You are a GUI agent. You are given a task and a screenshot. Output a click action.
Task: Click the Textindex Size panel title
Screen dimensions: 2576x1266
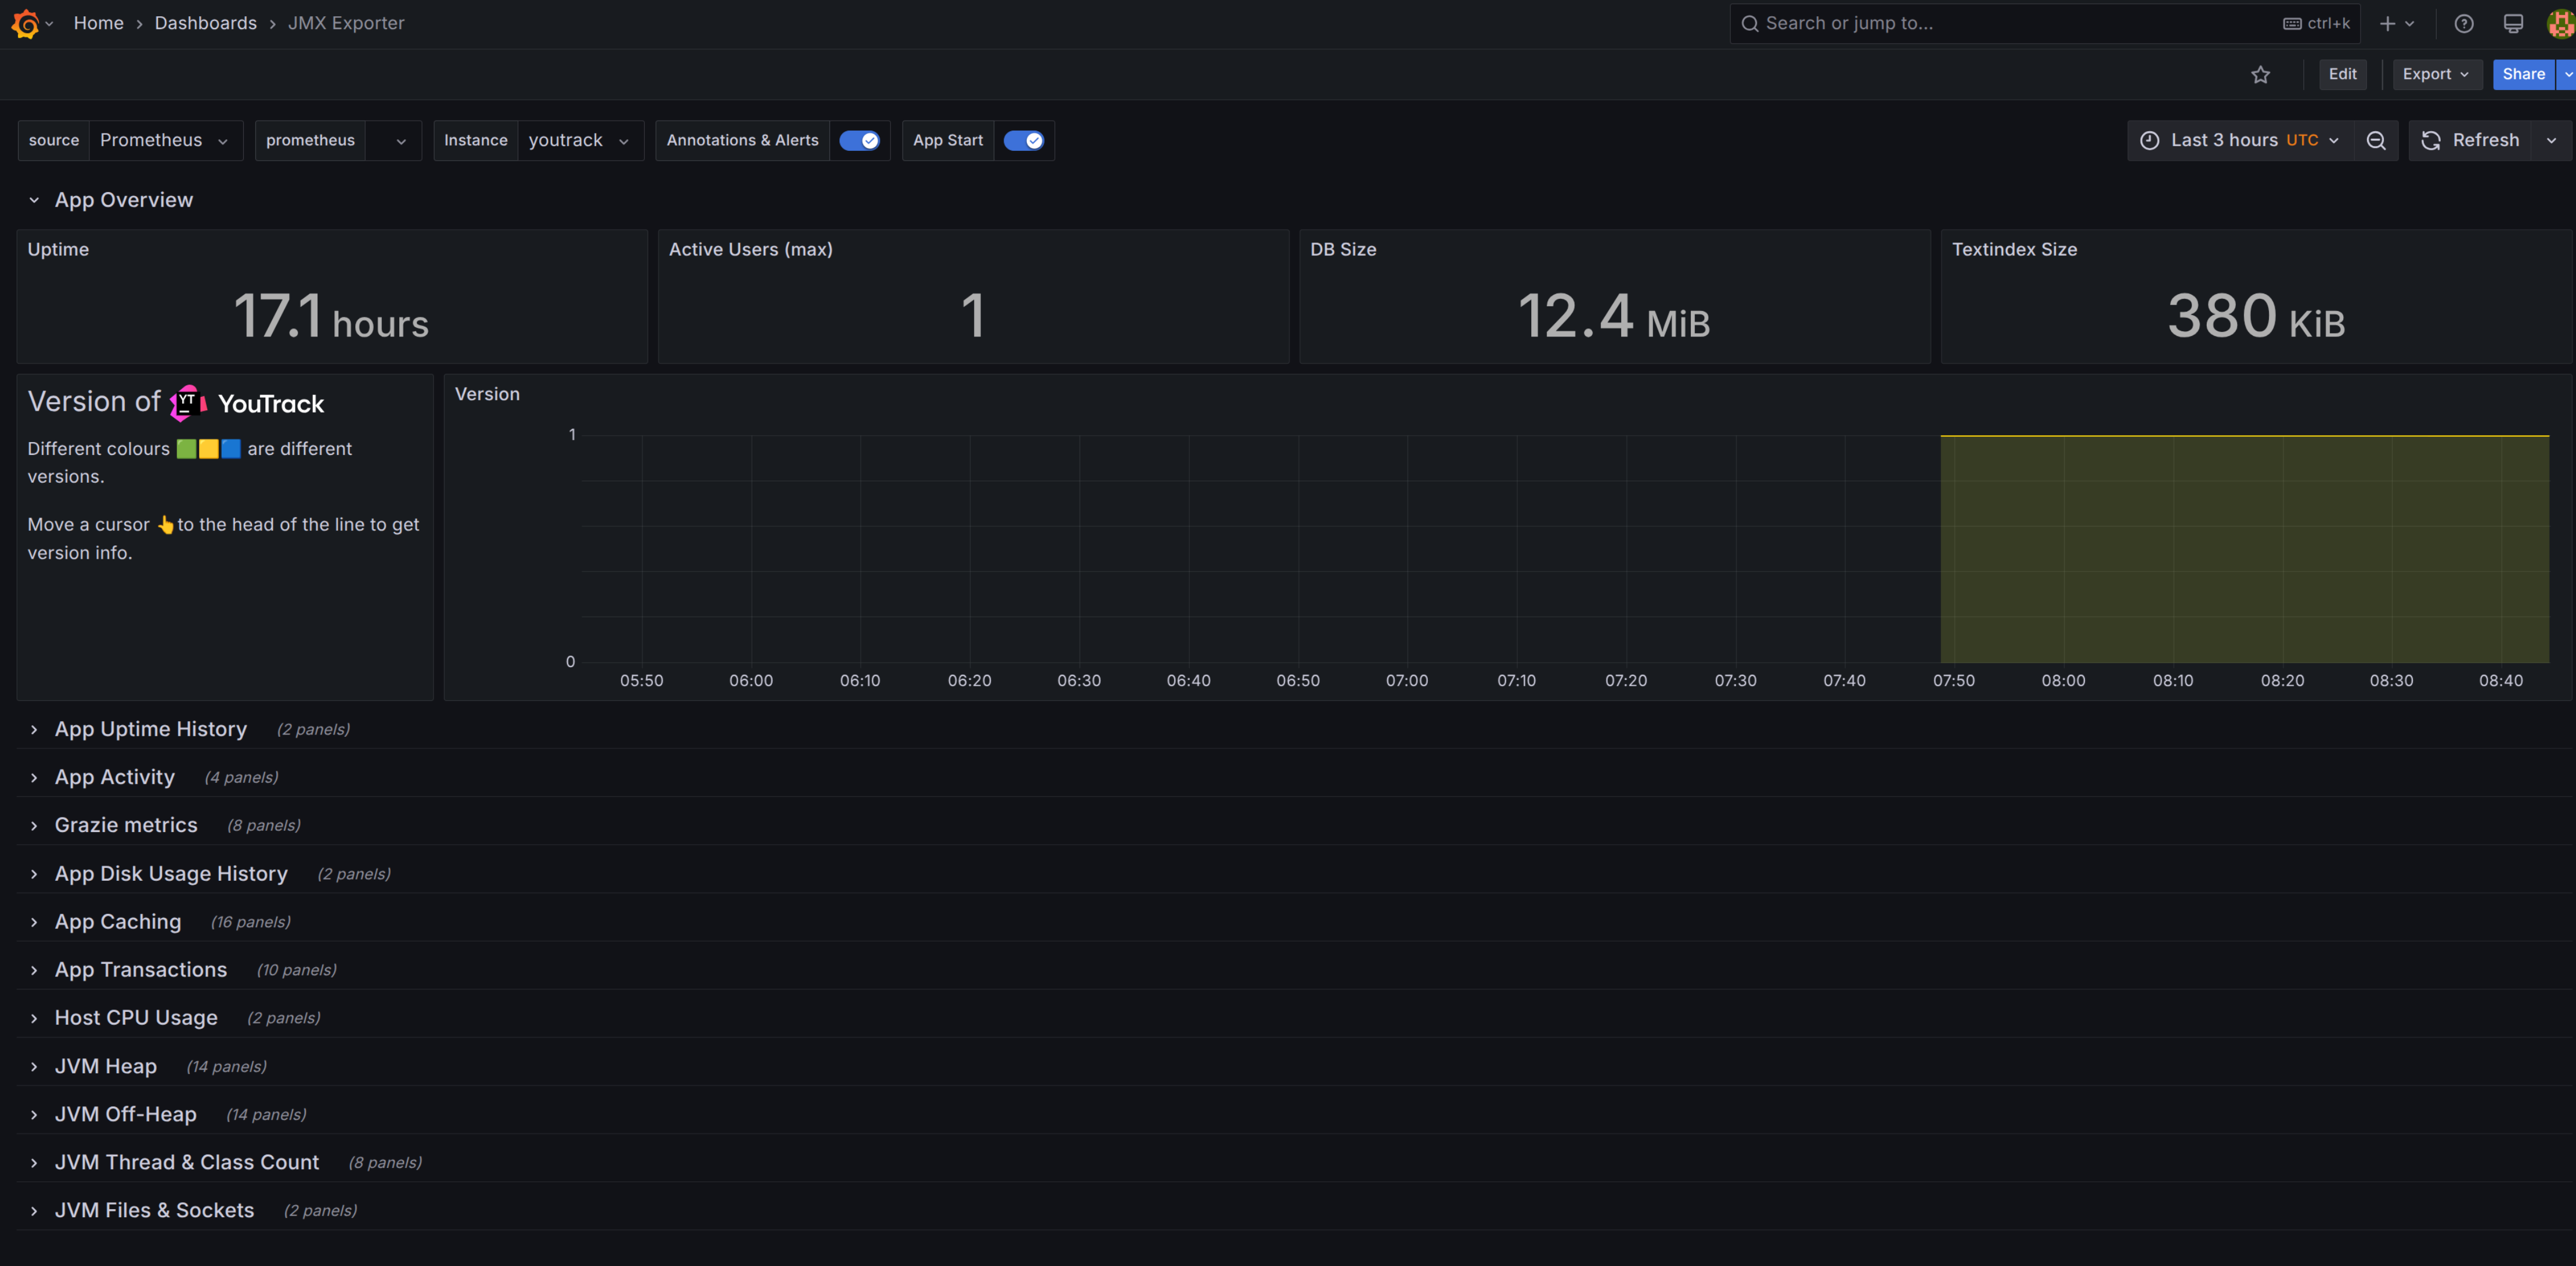[x=2014, y=250]
